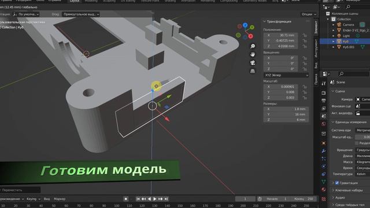Click the green Y axis on navigation gizmo
The height and width of the screenshot is (208, 370).
(252, 27)
